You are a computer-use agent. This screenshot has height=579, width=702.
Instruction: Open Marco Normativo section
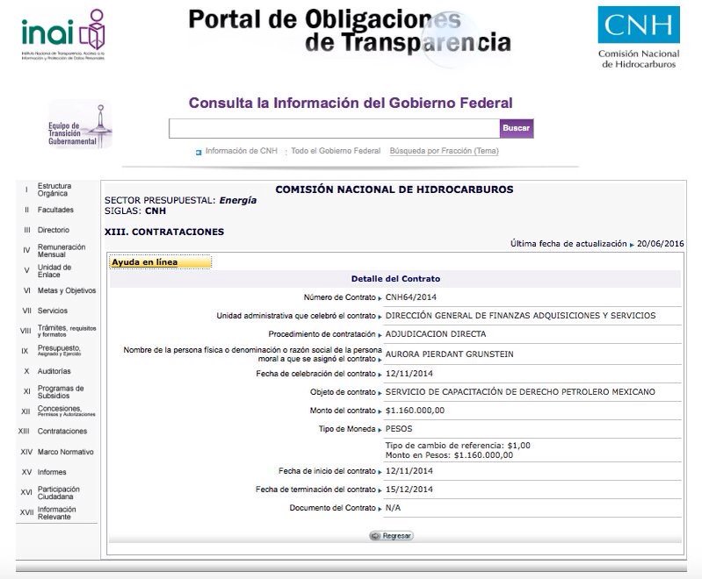(65, 452)
